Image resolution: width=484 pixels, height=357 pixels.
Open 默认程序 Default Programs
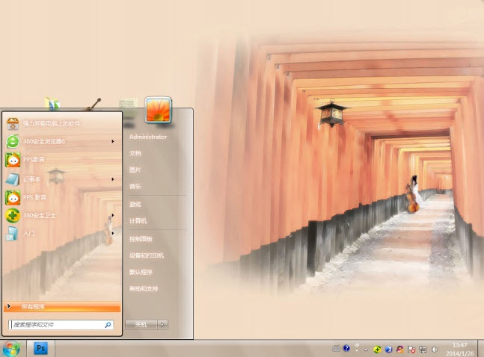pos(141,272)
